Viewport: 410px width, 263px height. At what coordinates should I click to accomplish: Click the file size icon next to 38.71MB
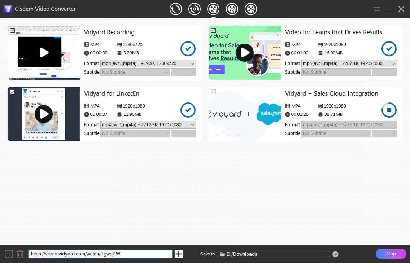pos(320,114)
